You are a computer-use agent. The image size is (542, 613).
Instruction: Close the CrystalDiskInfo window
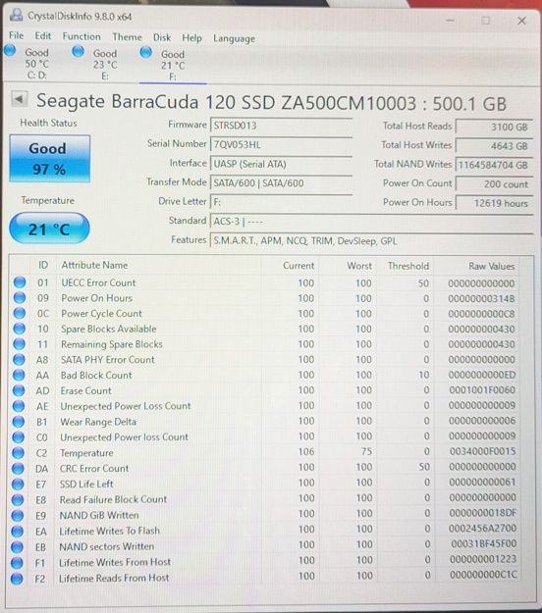[521, 21]
